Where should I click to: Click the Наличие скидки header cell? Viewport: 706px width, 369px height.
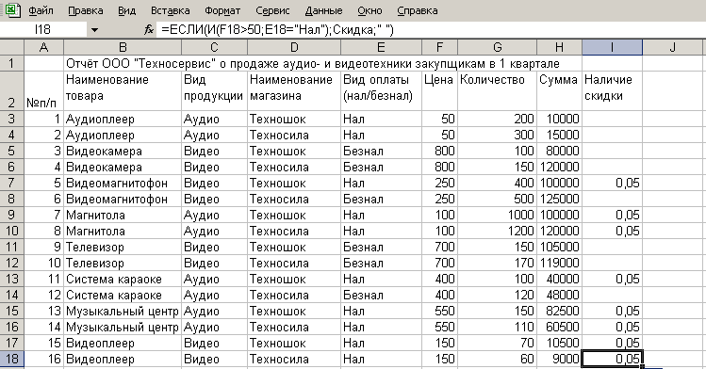(613, 90)
